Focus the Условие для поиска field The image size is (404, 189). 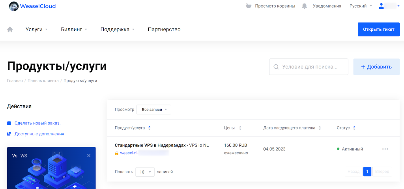point(309,67)
